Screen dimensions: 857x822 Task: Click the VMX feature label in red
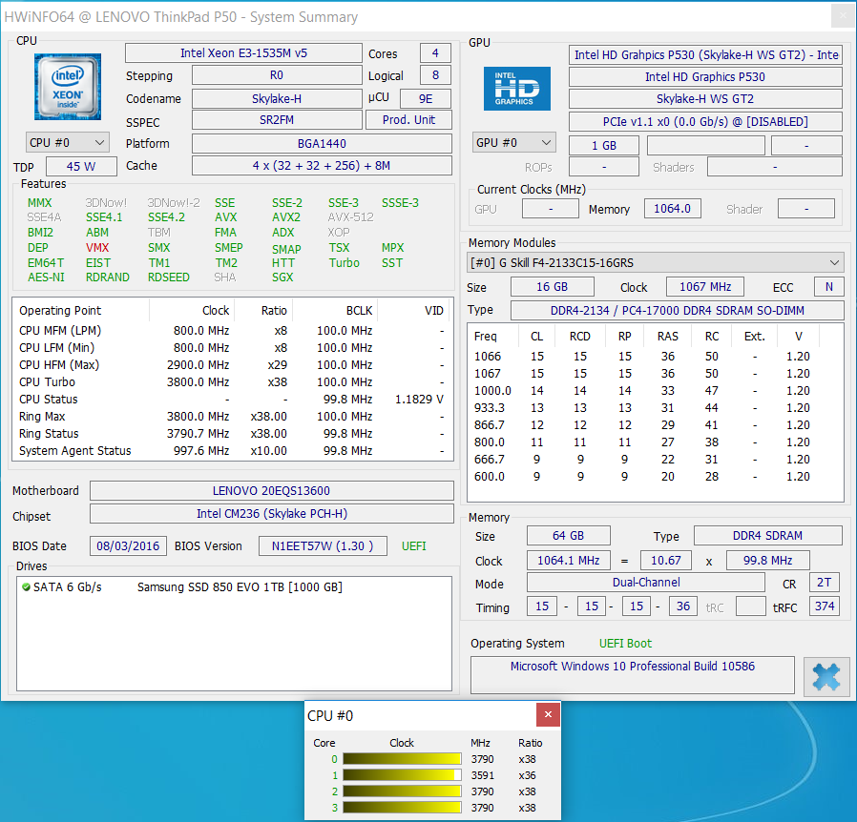97,247
